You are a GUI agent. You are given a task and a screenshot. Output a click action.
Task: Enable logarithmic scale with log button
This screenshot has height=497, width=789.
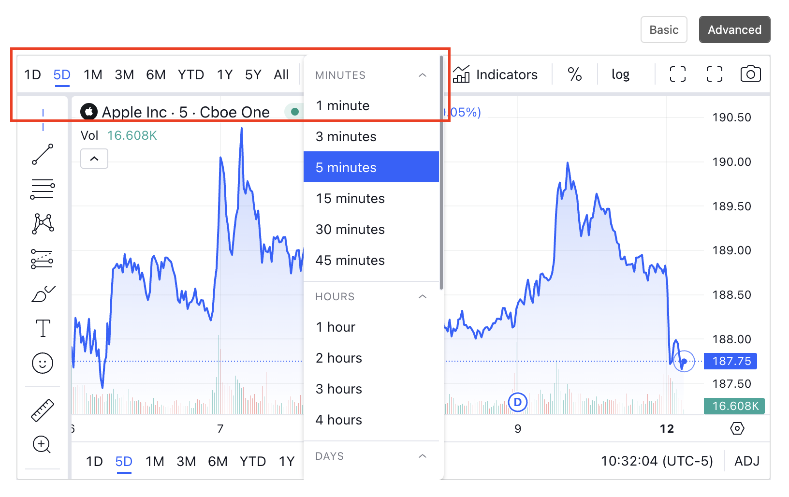(620, 74)
